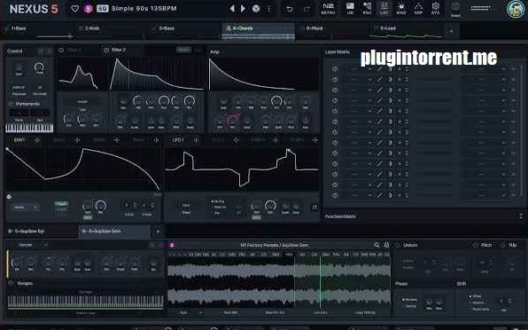Image resolution: width=528 pixels, height=330 pixels.
Task: Select the Re-Trig radio option in LFO 1
Action: 218,201
